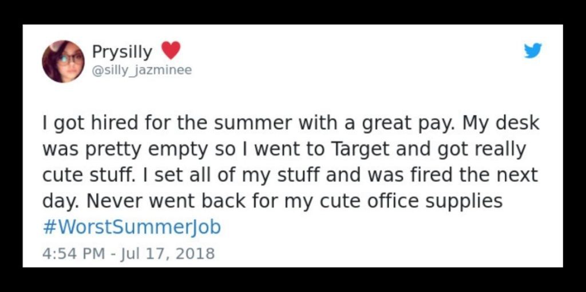Click the words 'great pay' in the tweet
The image size is (586, 292).
click(x=408, y=125)
